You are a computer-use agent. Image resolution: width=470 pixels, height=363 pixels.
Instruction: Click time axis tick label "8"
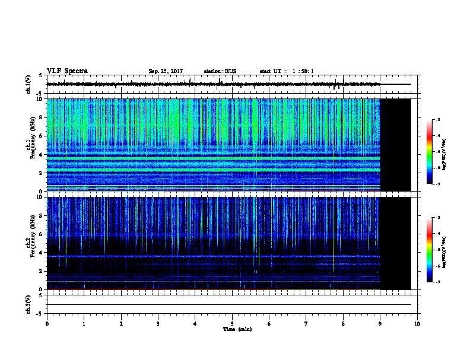tap(343, 324)
